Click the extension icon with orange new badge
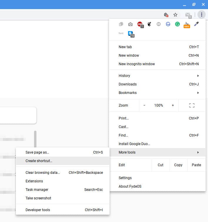The image size is (208, 222). click(187, 25)
